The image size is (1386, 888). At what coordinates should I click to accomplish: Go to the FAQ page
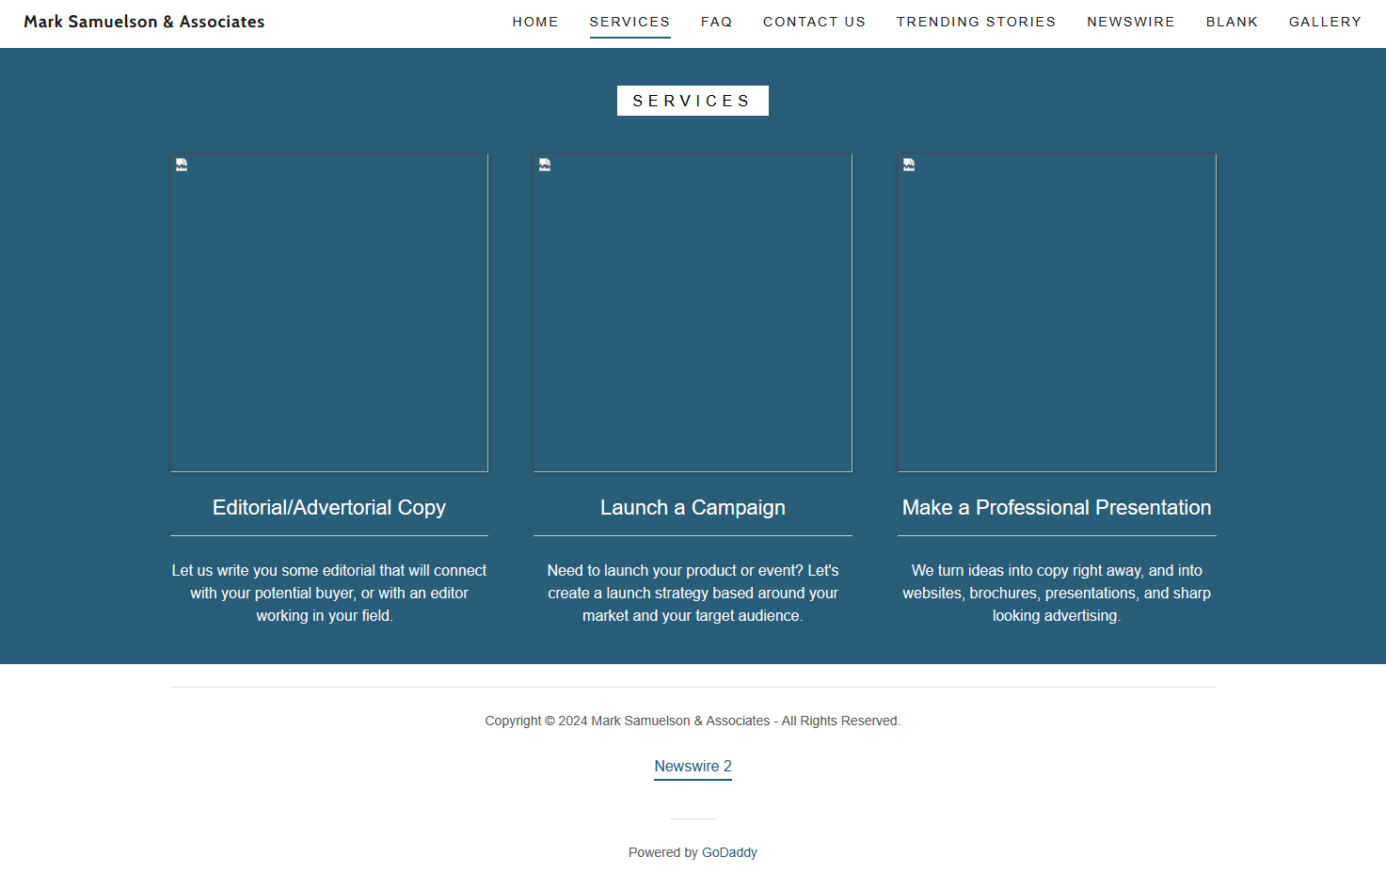(x=716, y=22)
